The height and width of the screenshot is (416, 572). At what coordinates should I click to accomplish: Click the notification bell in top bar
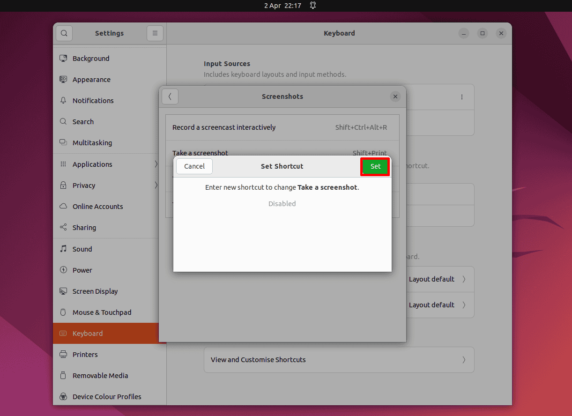(313, 6)
